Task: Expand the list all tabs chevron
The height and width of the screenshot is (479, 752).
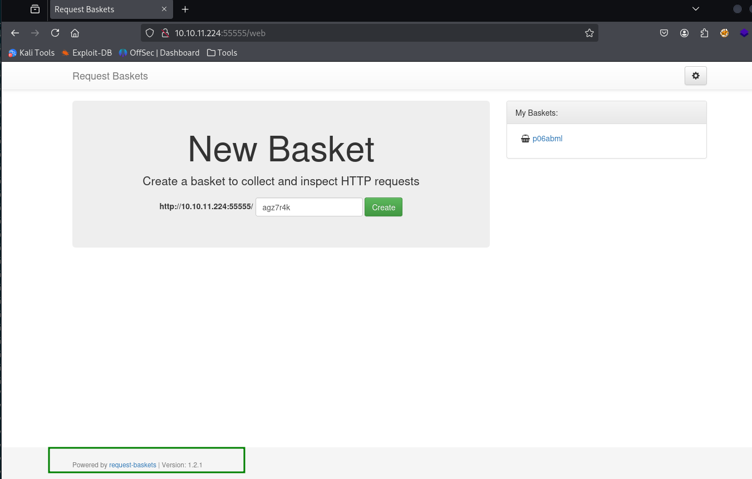Action: coord(695,9)
